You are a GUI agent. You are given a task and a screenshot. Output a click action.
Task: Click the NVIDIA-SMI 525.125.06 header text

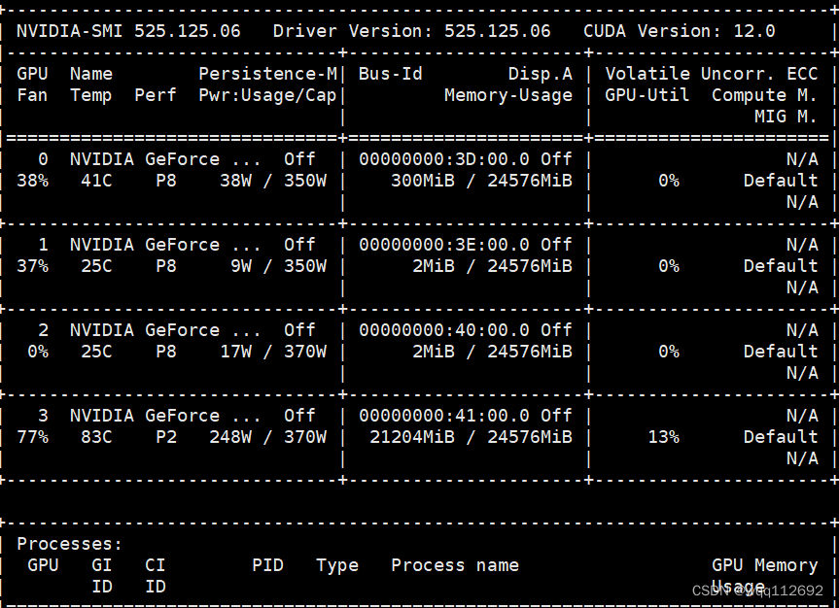coord(128,31)
